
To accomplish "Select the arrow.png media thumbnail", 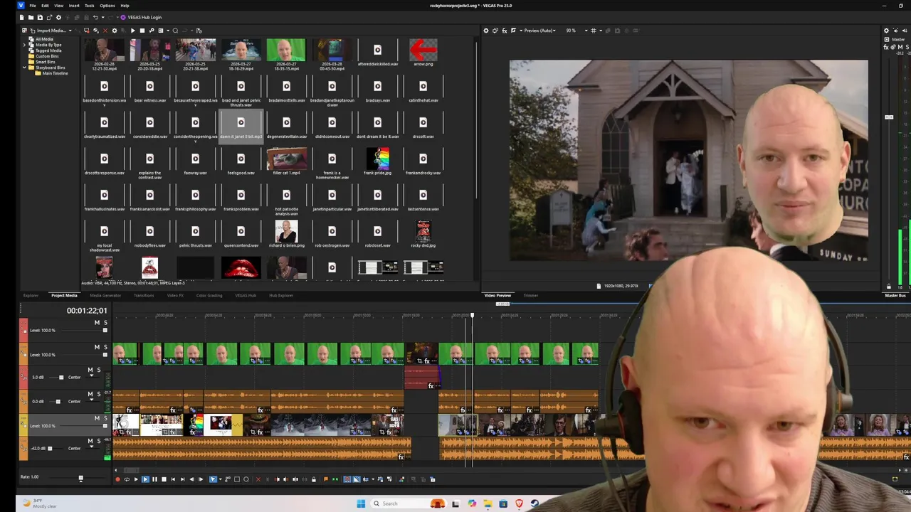I will 423,52.
